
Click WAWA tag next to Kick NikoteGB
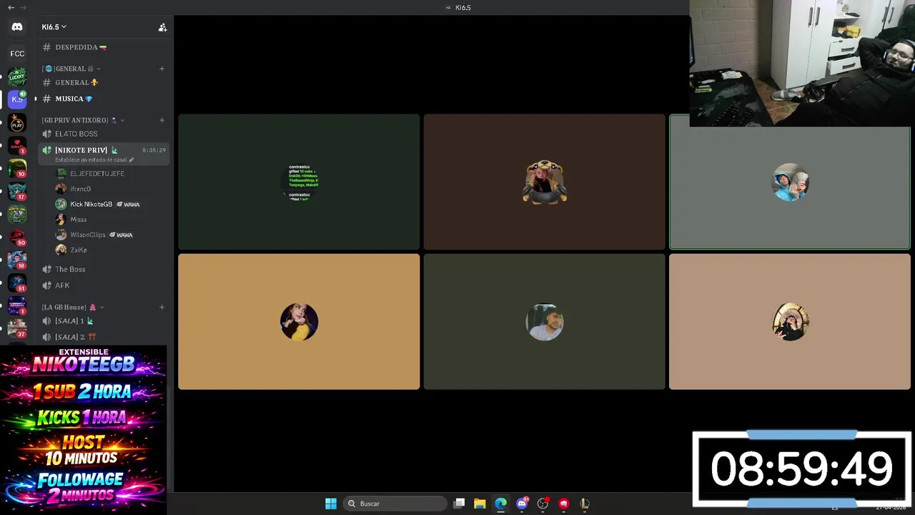click(128, 205)
